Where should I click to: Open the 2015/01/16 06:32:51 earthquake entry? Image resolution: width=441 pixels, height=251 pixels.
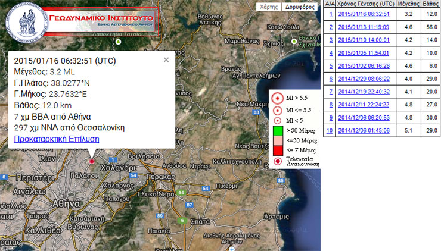tap(364, 14)
